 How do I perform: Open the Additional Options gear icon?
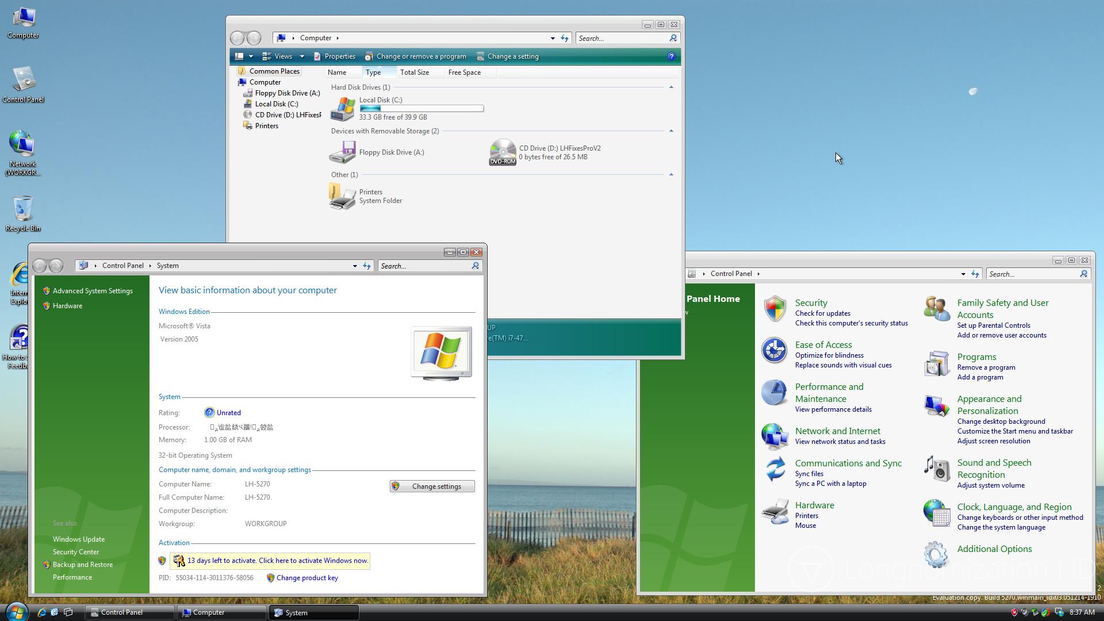point(936,554)
